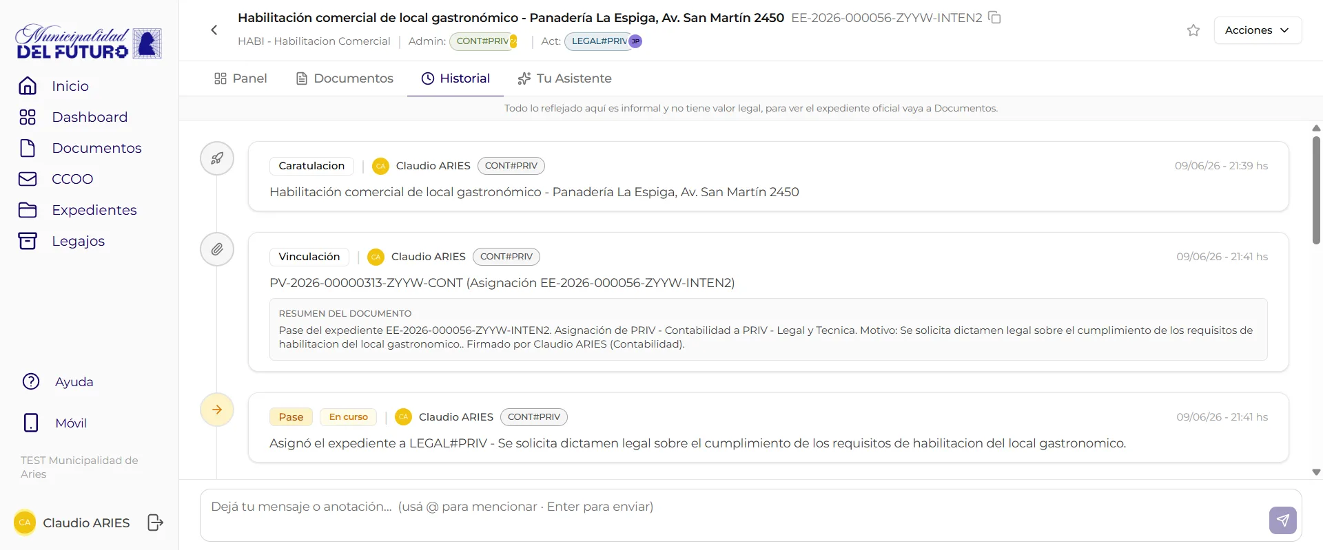Click the Expedientes sidebar label
Screen dimensions: 1323x550
94,210
